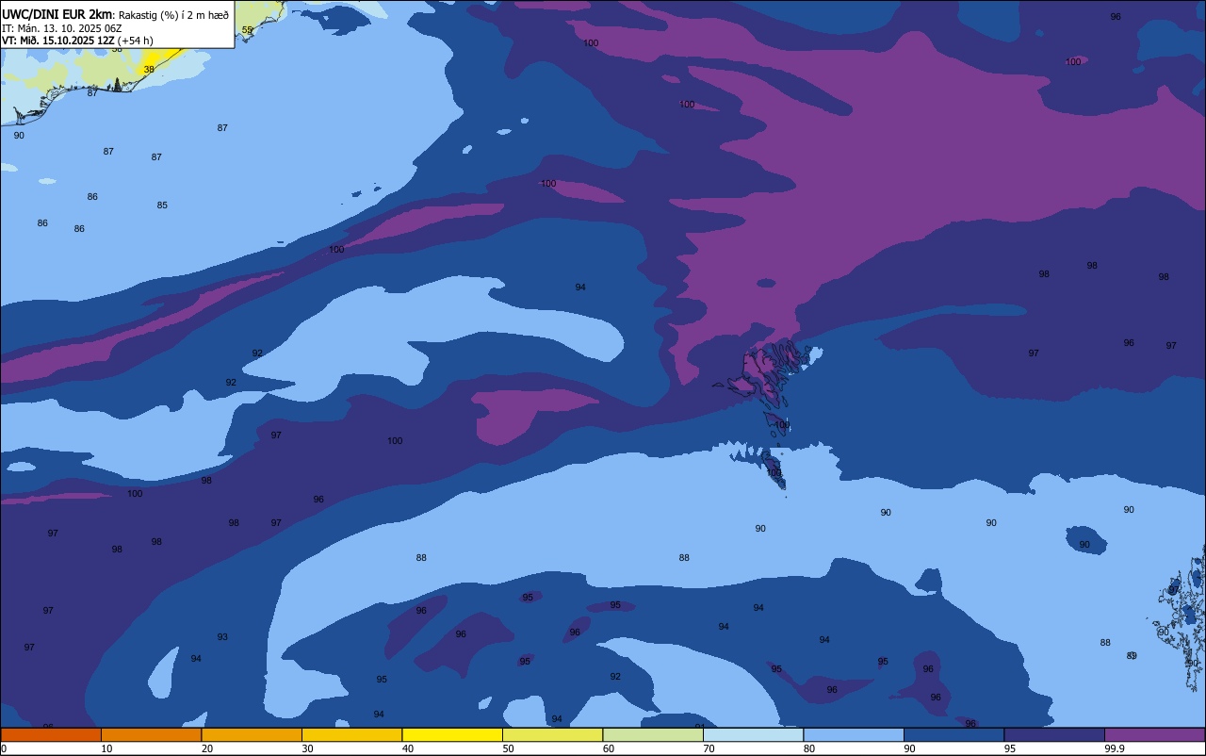The width and height of the screenshot is (1206, 756).
Task: Click the "50" tick label on the color scale
Action: click(x=508, y=748)
